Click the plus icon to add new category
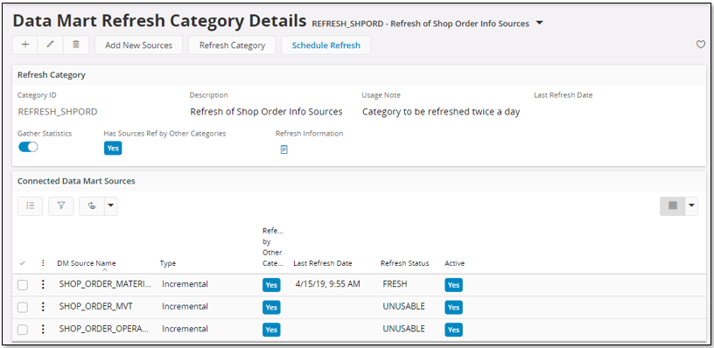 (x=25, y=45)
